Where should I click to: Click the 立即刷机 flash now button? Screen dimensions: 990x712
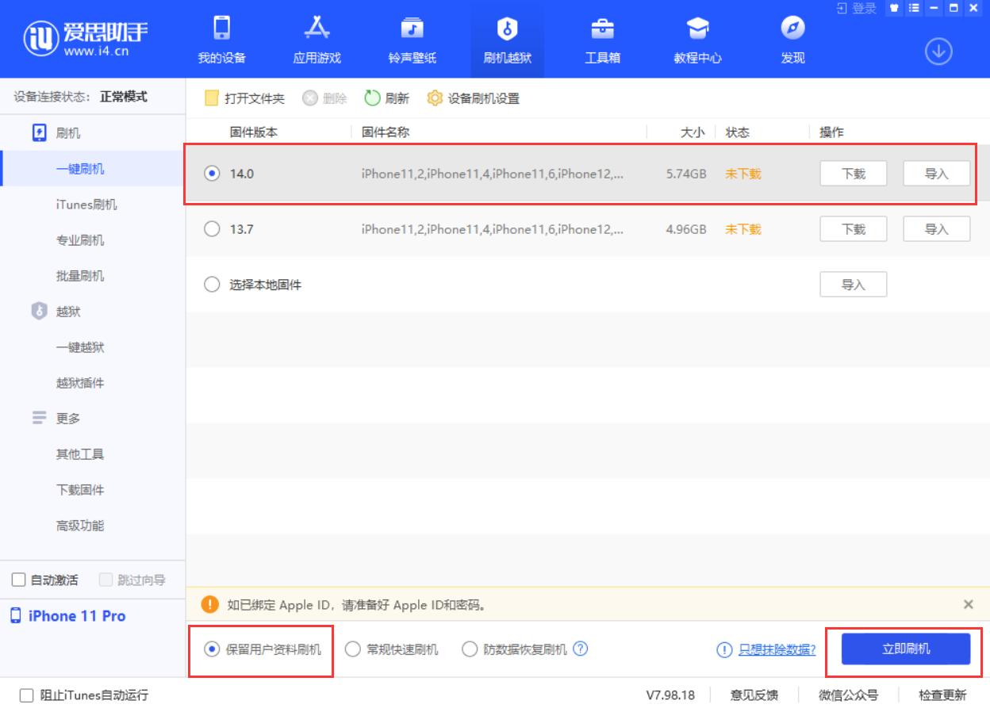[905, 649]
